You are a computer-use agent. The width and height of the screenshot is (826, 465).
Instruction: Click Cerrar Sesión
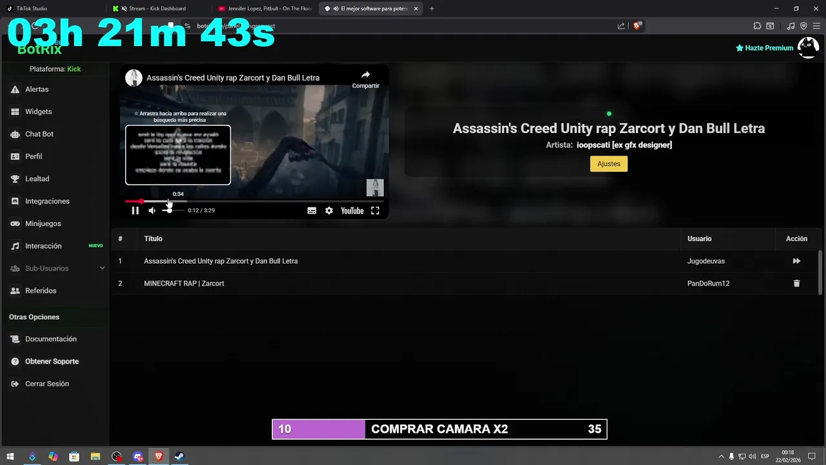(47, 384)
